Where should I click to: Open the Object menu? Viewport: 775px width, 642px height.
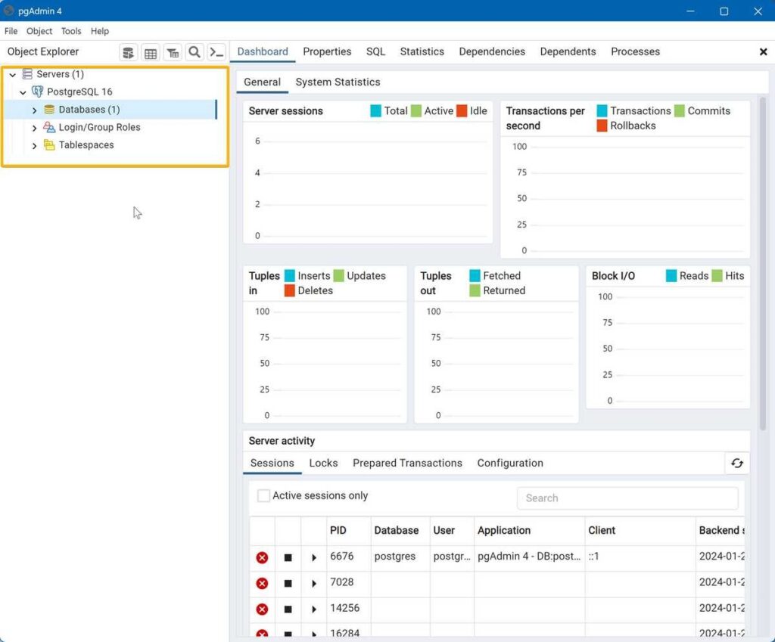(39, 31)
